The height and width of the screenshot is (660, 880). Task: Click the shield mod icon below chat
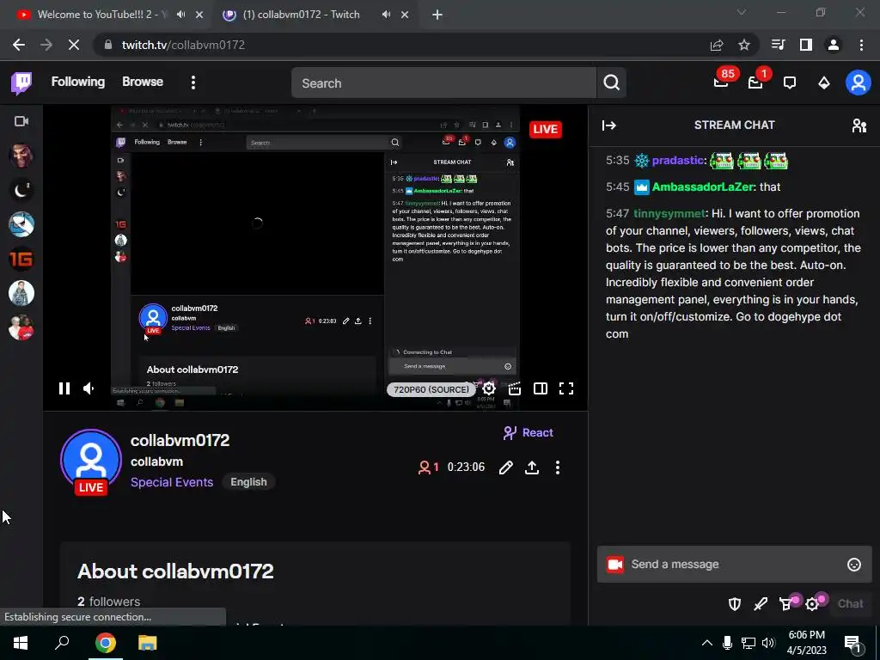735,604
